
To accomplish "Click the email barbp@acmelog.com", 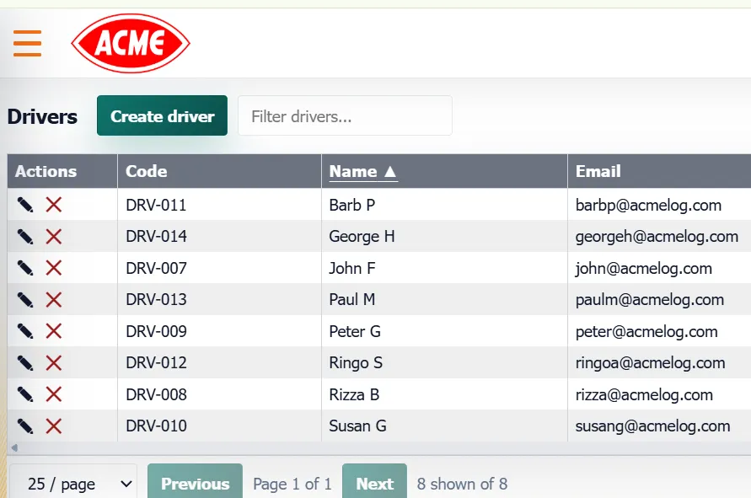I will click(648, 206).
